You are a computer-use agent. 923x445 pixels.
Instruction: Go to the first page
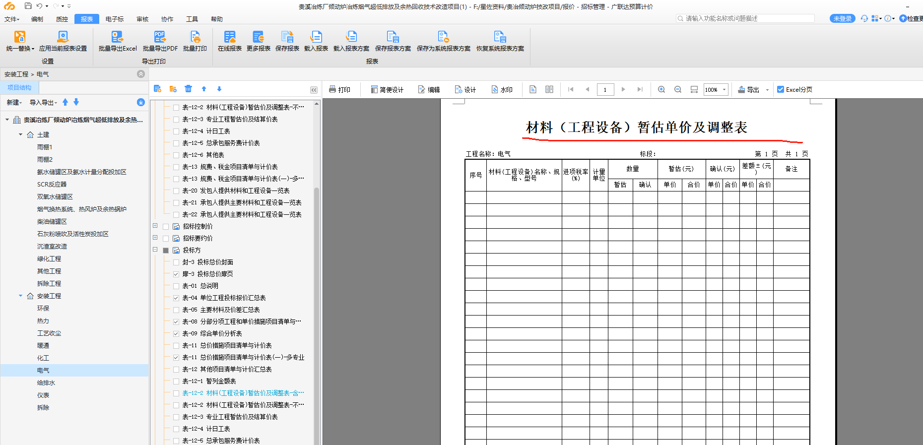point(571,89)
